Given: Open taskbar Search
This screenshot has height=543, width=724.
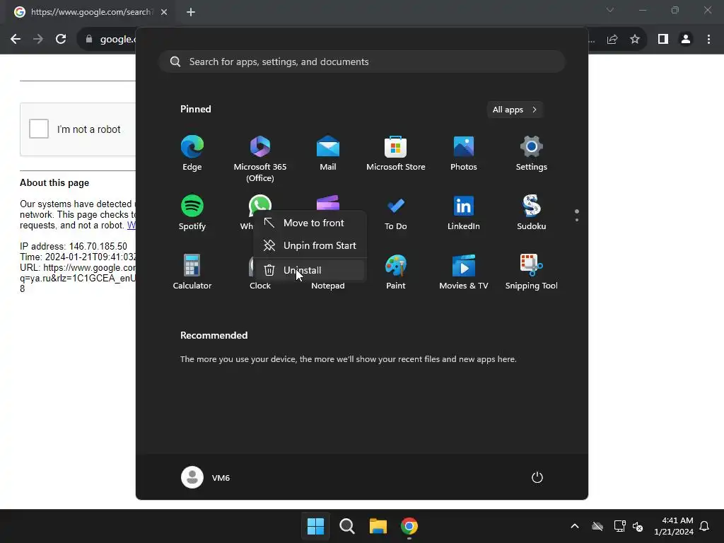Looking at the screenshot, I should click(346, 526).
